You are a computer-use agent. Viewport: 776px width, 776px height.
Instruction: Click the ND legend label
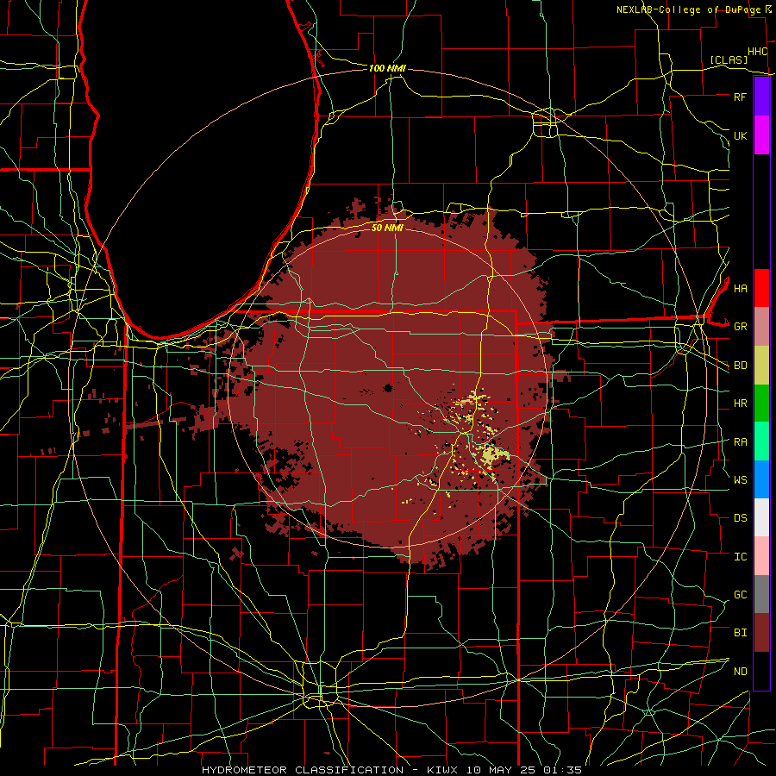pyautogui.click(x=740, y=672)
